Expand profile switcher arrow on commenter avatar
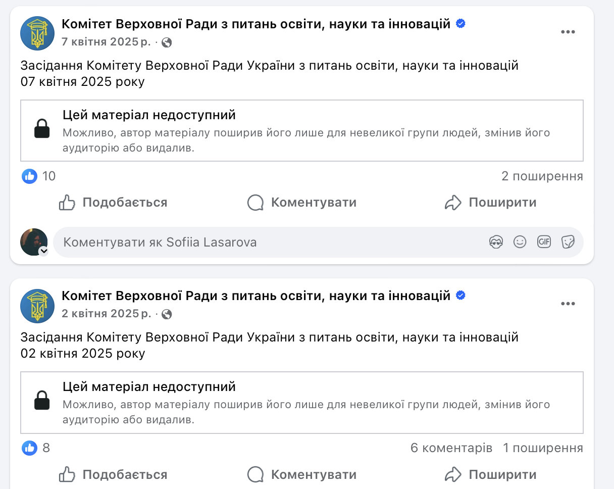Image resolution: width=614 pixels, height=489 pixels. point(43,251)
